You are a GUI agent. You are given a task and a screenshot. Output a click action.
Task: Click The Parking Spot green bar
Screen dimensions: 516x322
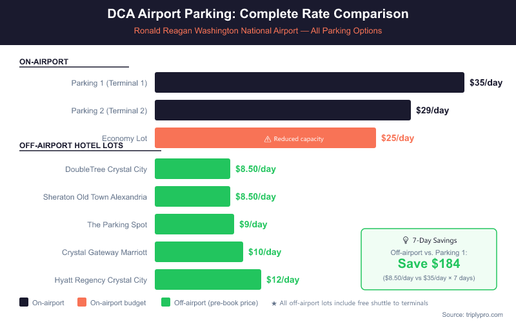[x=194, y=224]
